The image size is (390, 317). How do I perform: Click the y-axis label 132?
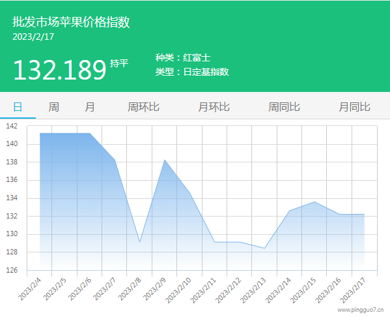click(12, 216)
